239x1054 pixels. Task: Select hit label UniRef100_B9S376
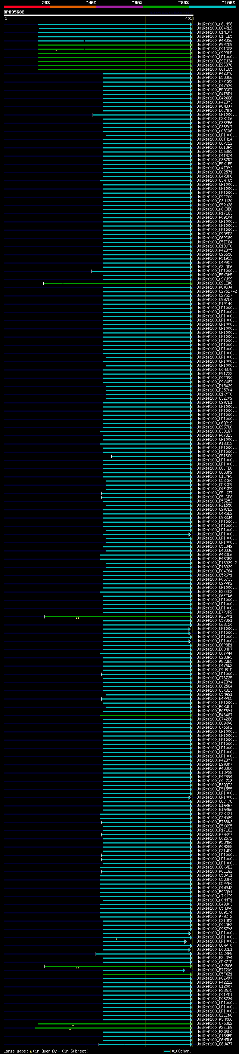(x=214, y=65)
